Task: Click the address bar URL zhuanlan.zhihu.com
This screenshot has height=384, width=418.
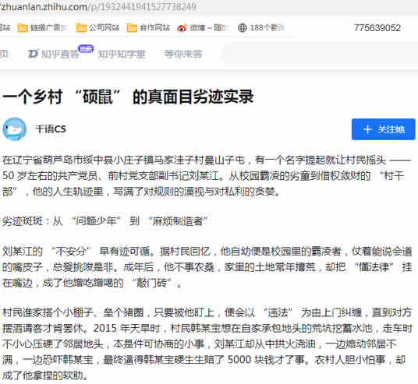Action: coord(98,7)
